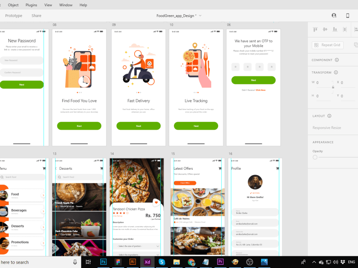
Task: Open Illustrator from the taskbar
Action: pyautogui.click(x=133, y=262)
